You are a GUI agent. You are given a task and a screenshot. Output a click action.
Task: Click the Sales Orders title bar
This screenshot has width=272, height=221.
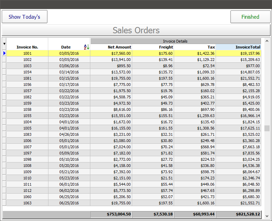point(136,30)
